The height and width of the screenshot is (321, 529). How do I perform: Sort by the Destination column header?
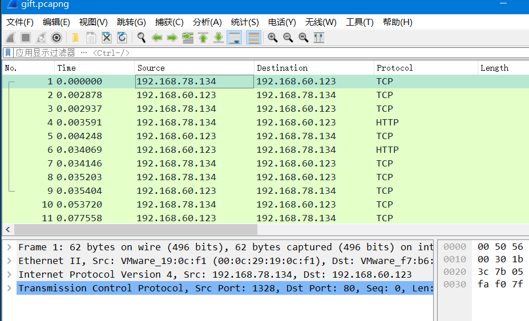tap(314, 68)
